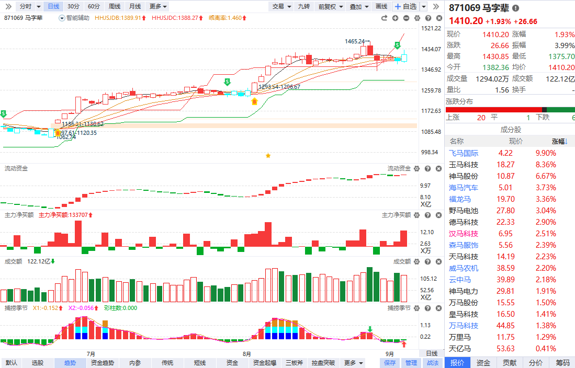The width and height of the screenshot is (575, 368).
Task: Click red up arrow in 捕捞季节 chart
Action: [x=404, y=344]
